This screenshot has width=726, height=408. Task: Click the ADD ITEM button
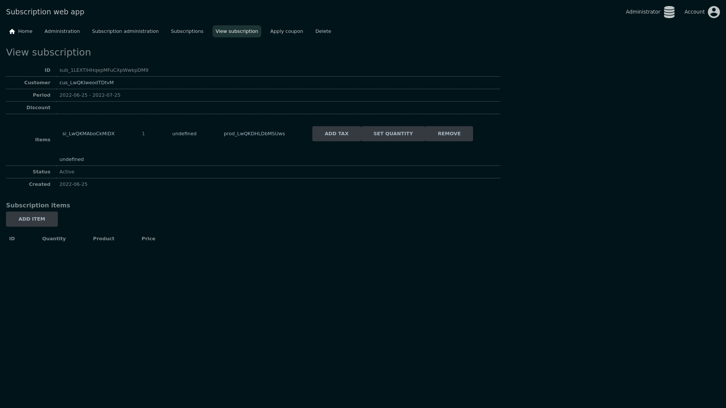(x=32, y=219)
